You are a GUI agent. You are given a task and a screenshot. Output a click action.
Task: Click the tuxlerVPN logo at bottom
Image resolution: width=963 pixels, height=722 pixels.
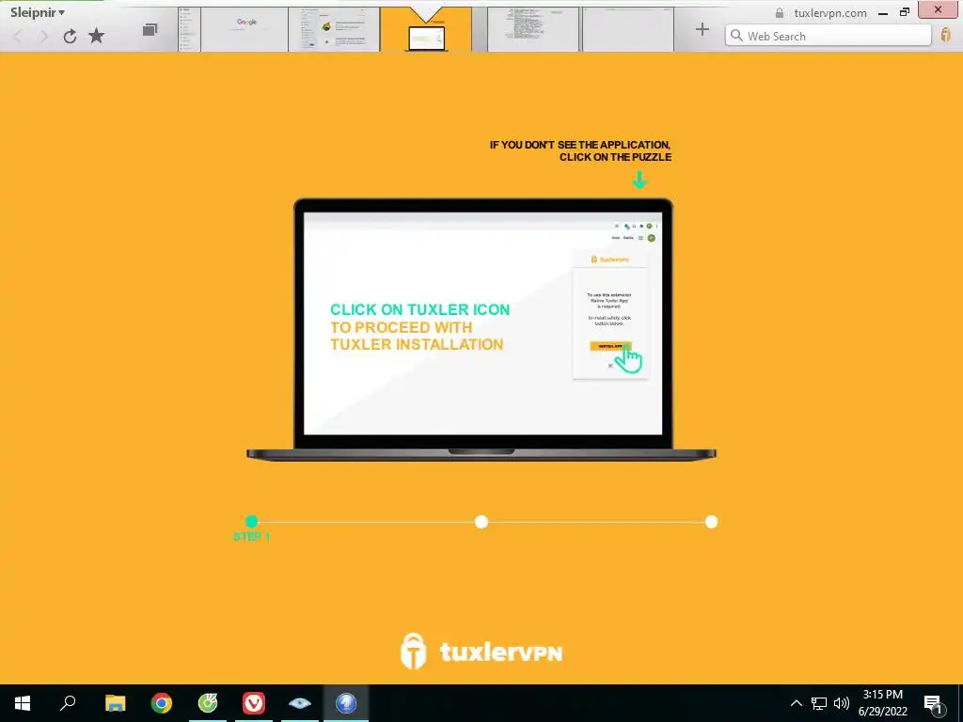(x=481, y=651)
